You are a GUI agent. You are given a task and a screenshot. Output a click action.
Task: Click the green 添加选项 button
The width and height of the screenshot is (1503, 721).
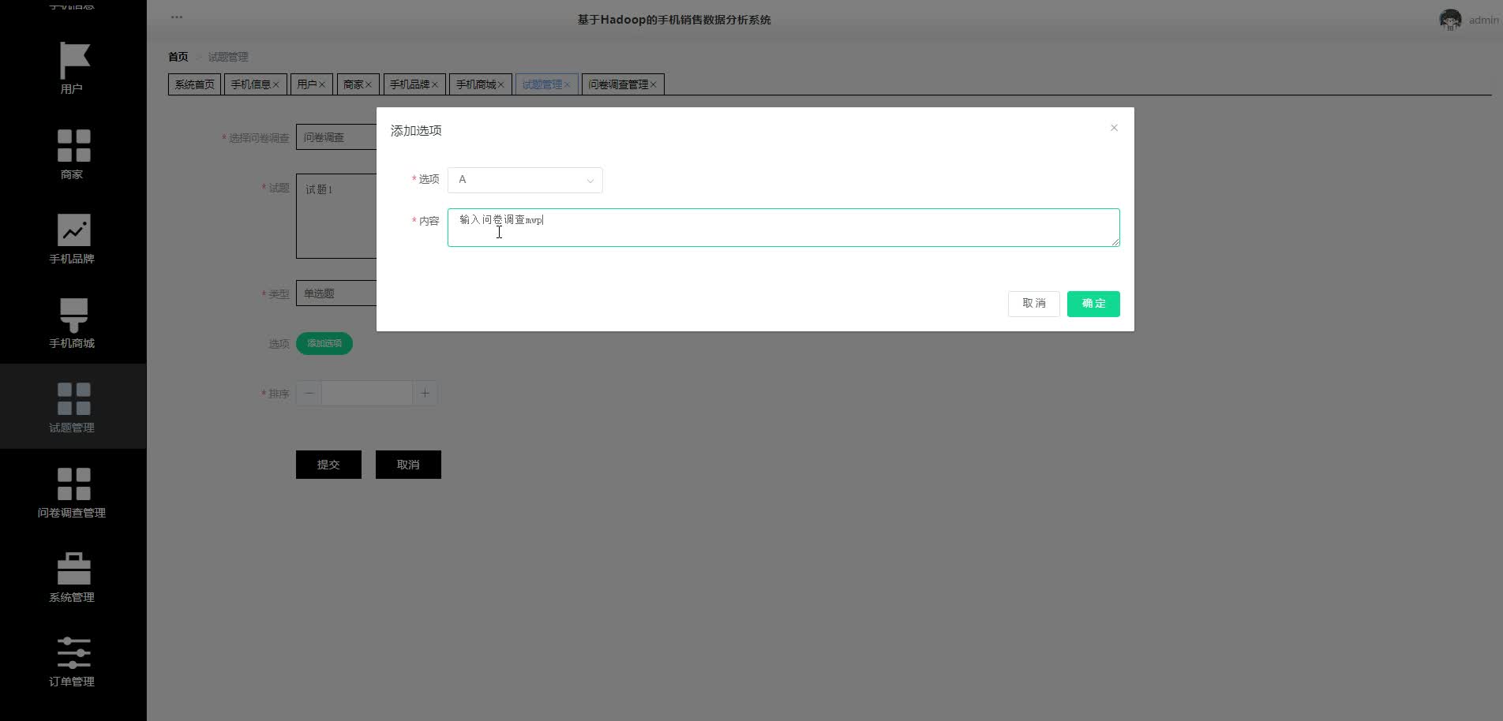[x=324, y=343]
